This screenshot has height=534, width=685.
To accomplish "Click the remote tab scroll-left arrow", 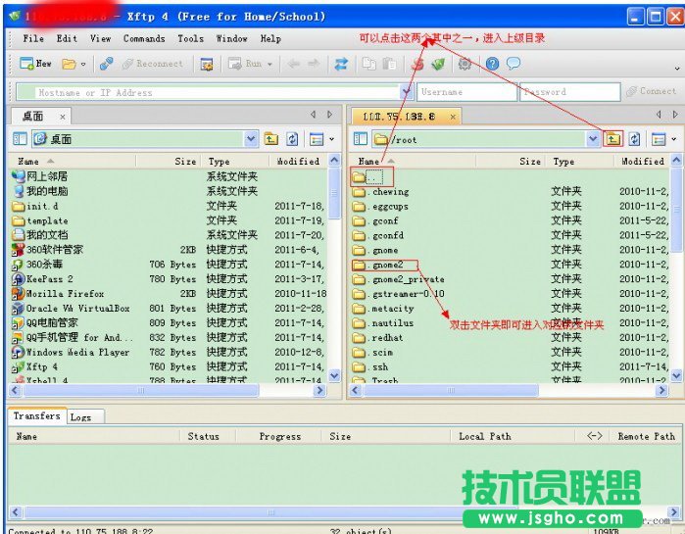I will (x=659, y=115).
